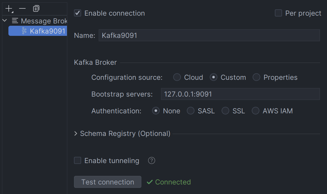This screenshot has height=194, width=327.
Task: Click the add connection plus icon
Action: 9,9
